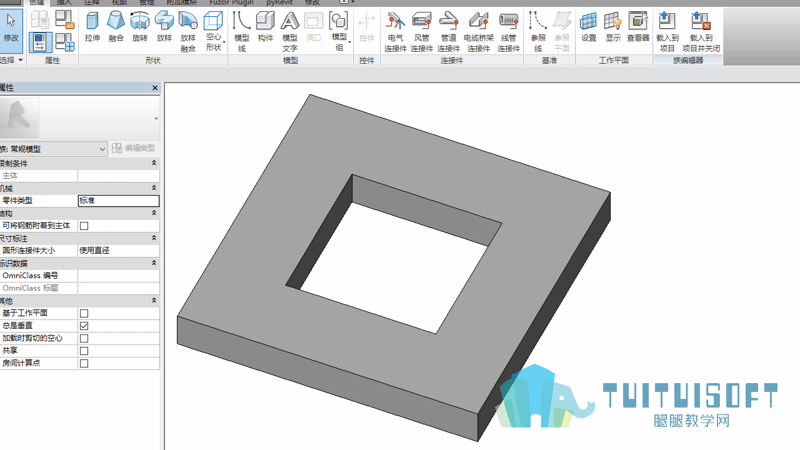Uncheck the 总是垂直 checkbox
The width and height of the screenshot is (800, 450).
(x=84, y=326)
